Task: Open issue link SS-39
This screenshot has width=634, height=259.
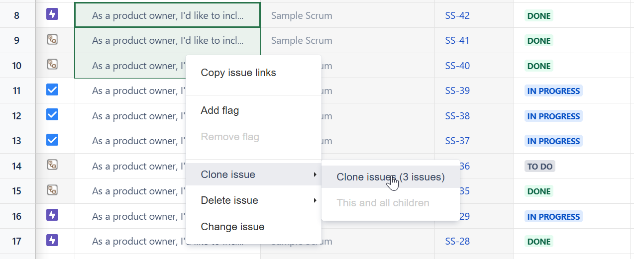Action: tap(457, 91)
